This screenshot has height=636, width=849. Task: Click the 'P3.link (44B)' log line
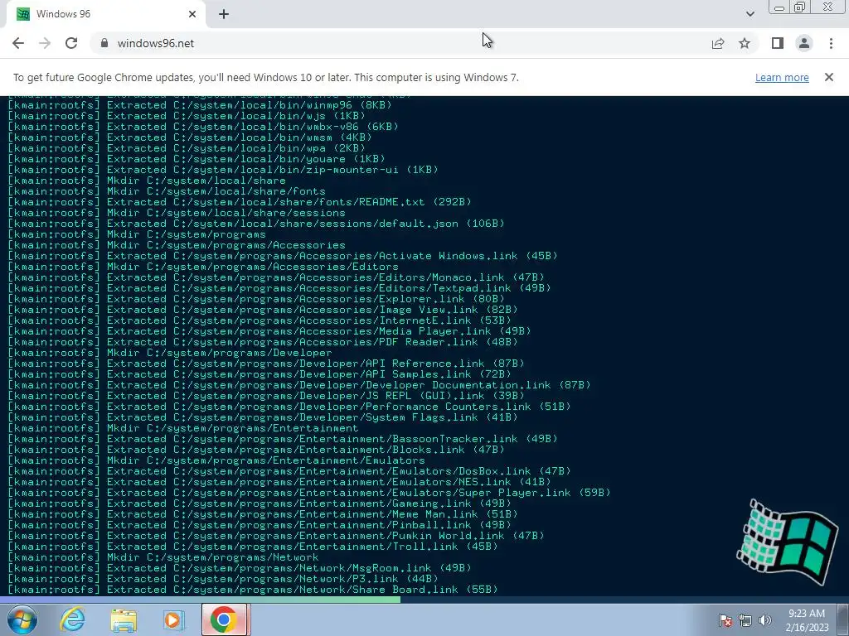[223, 579]
